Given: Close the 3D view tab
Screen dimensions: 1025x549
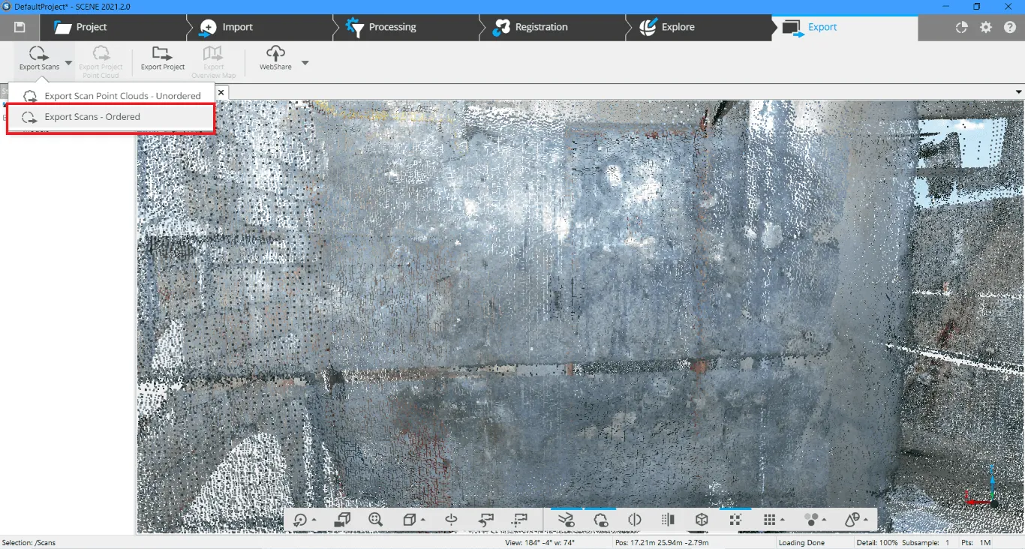Looking at the screenshot, I should pyautogui.click(x=221, y=92).
